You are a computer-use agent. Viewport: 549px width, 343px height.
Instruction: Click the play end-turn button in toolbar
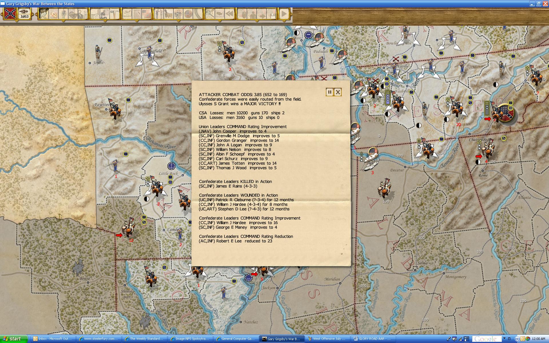(x=284, y=14)
